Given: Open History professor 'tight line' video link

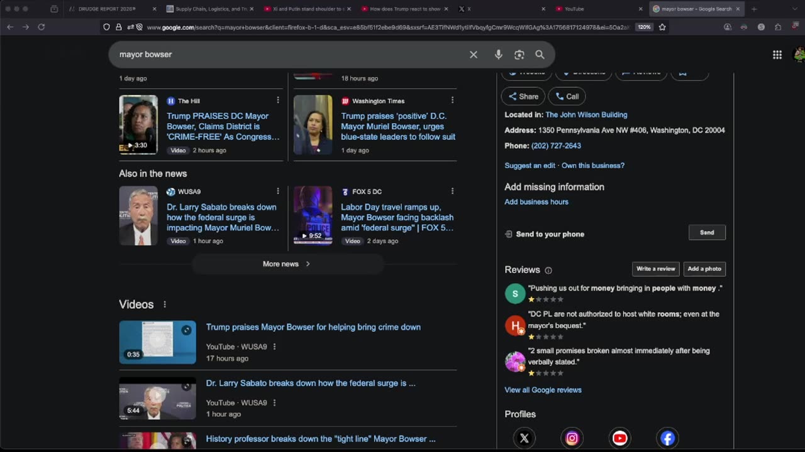Looking at the screenshot, I should coord(321,439).
